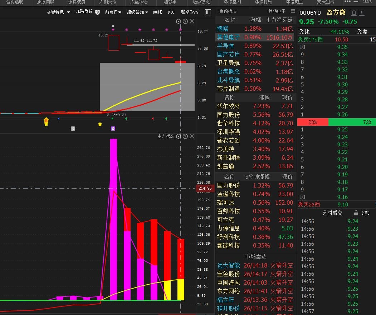
Task: Toggle the 当前板块 window view icon
Action: (x=293, y=11)
